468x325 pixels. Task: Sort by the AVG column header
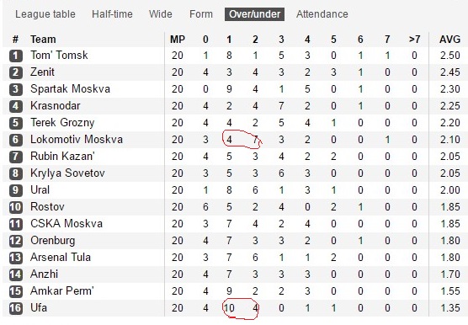pos(449,40)
